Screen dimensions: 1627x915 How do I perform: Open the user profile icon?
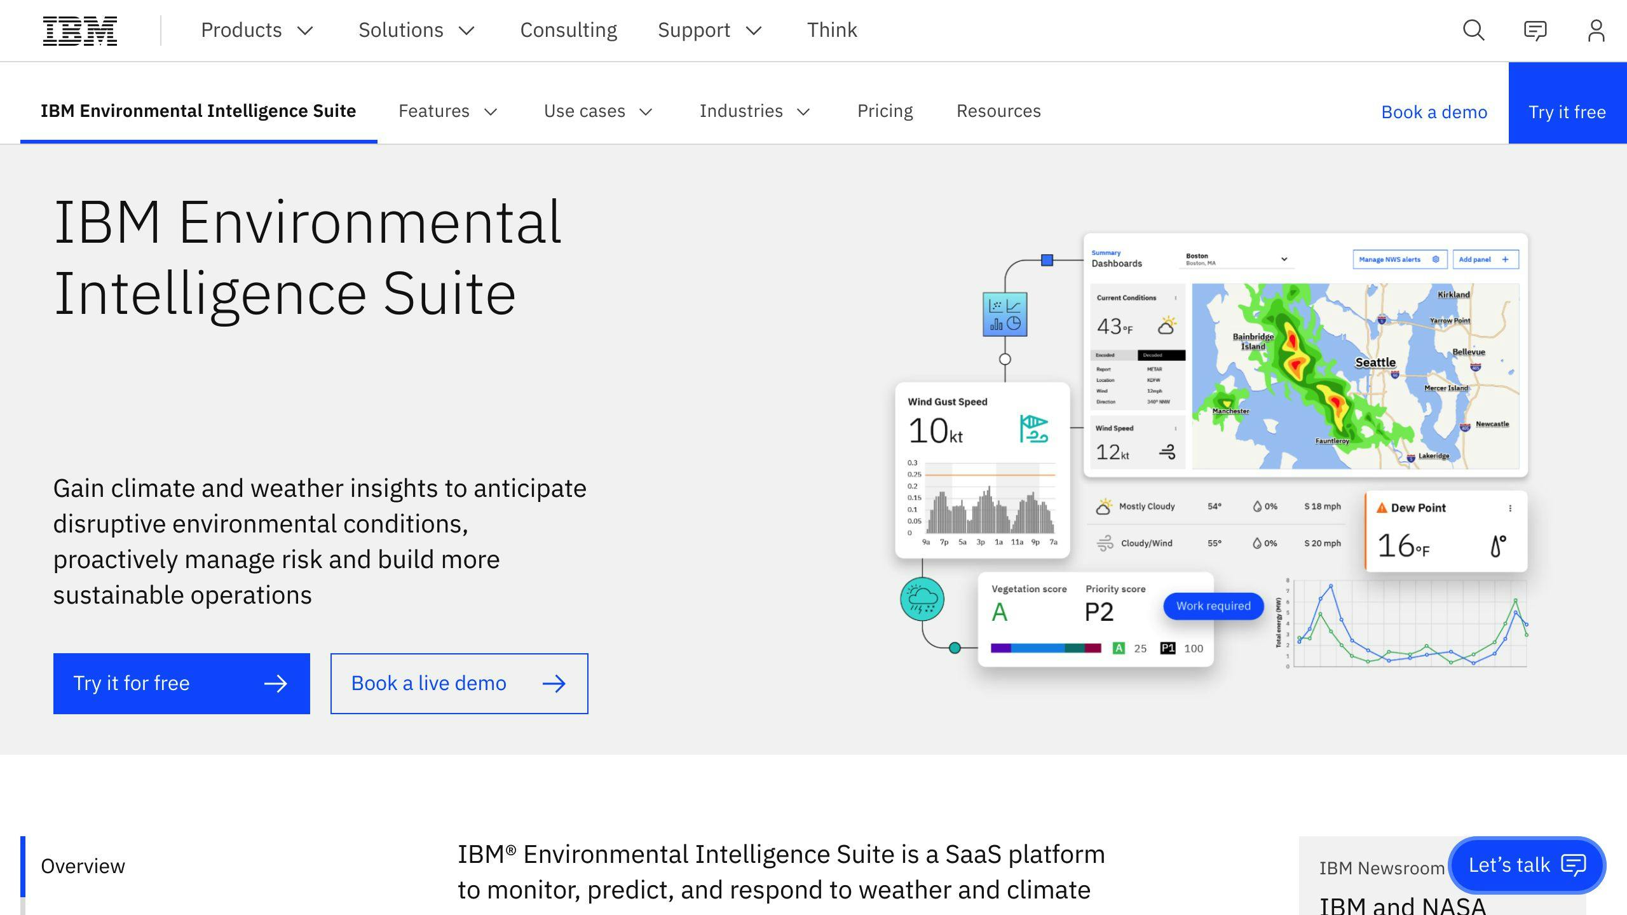[1596, 30]
